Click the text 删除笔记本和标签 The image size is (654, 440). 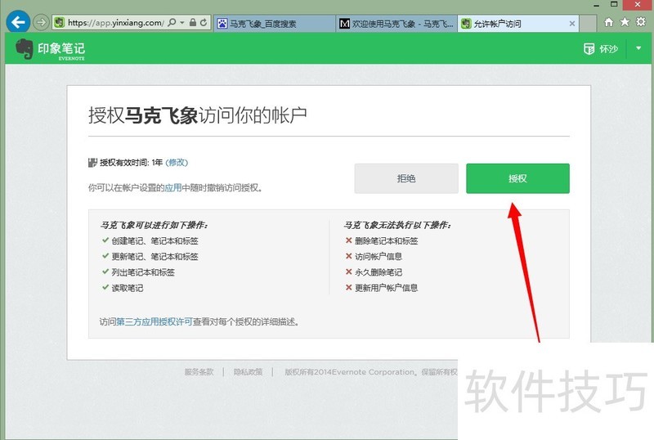(x=386, y=241)
